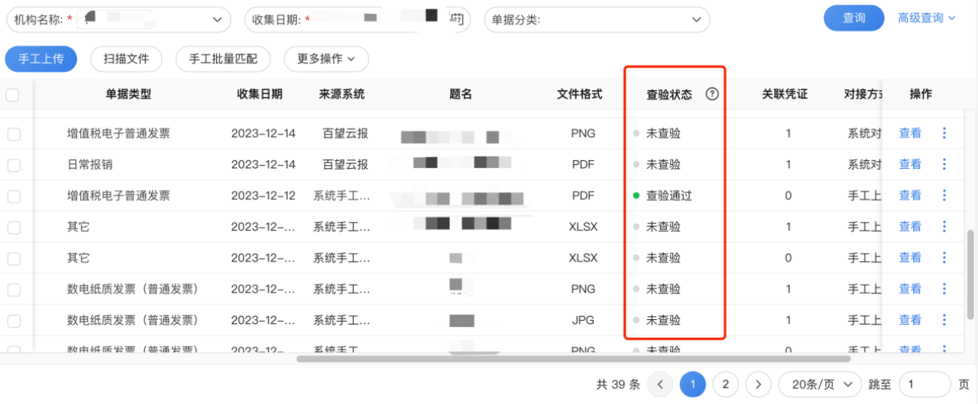Viewport: 978px width, 404px height.
Task: Switch to page 2 of results
Action: (725, 384)
